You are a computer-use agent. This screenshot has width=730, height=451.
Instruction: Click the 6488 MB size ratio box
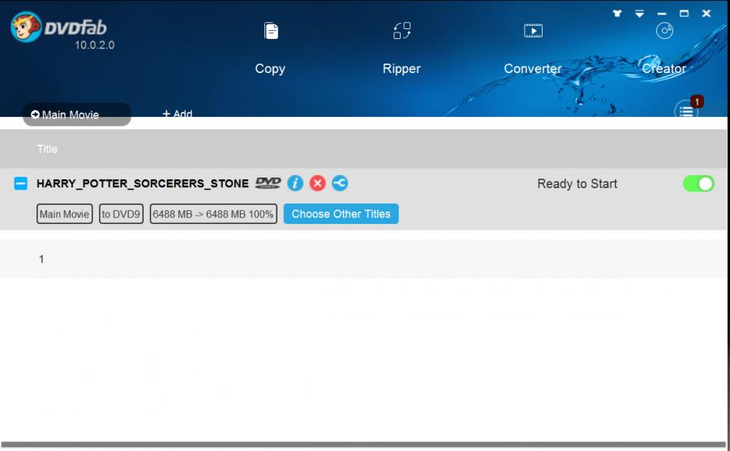point(213,214)
